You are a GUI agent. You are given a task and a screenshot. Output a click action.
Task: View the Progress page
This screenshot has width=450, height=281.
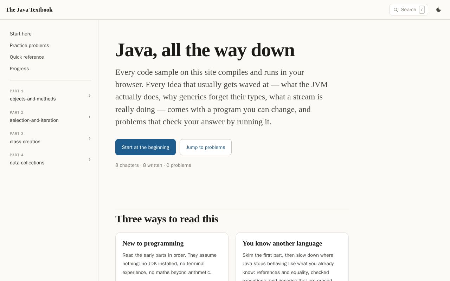19,68
